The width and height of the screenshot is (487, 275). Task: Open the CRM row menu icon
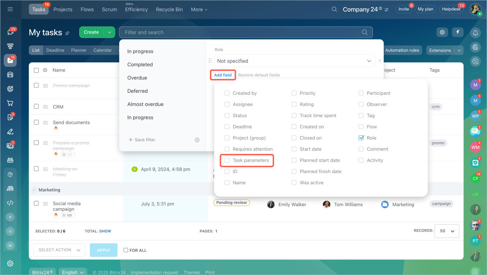45,107
